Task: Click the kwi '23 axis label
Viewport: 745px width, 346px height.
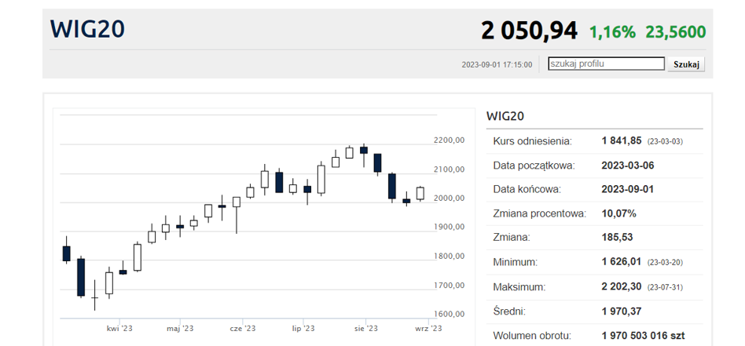Action: [119, 329]
